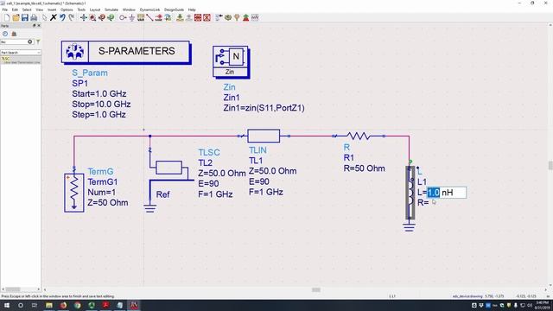Redo the last undone action

click(71, 17)
